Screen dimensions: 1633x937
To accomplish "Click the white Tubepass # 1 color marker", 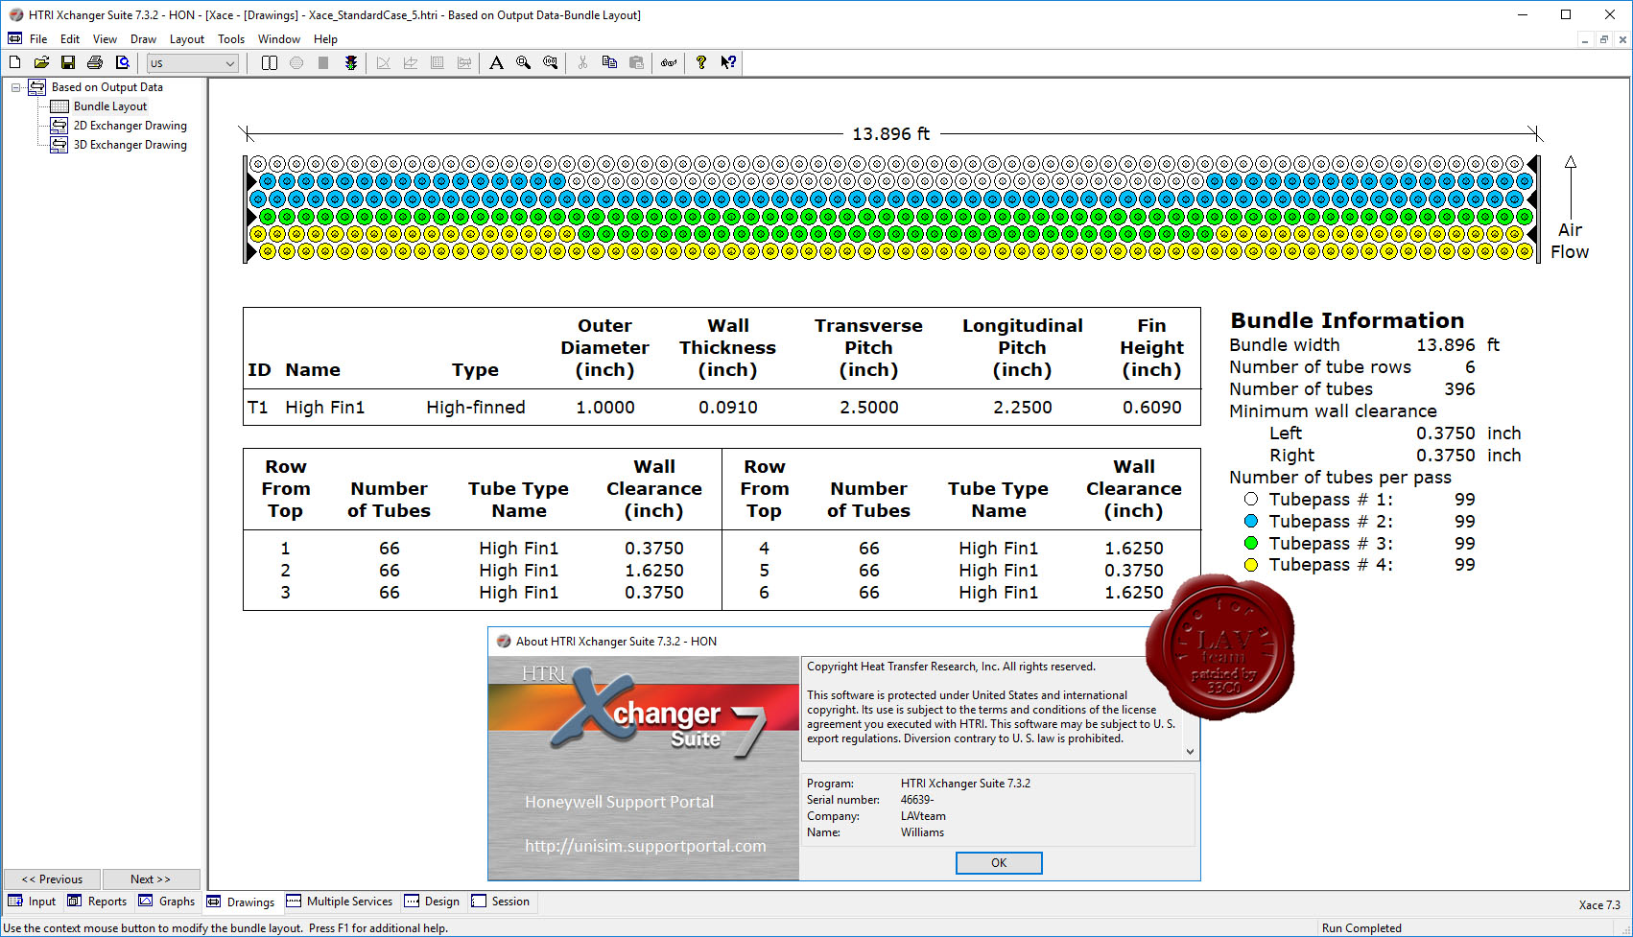I will 1251,499.
